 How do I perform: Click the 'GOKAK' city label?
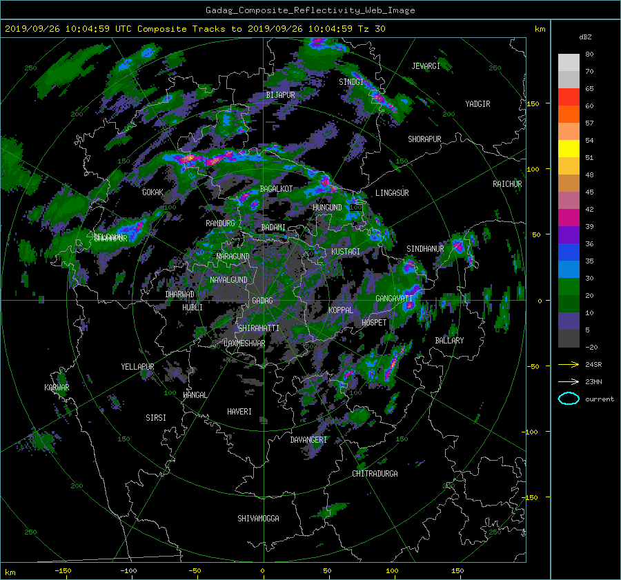coord(152,192)
